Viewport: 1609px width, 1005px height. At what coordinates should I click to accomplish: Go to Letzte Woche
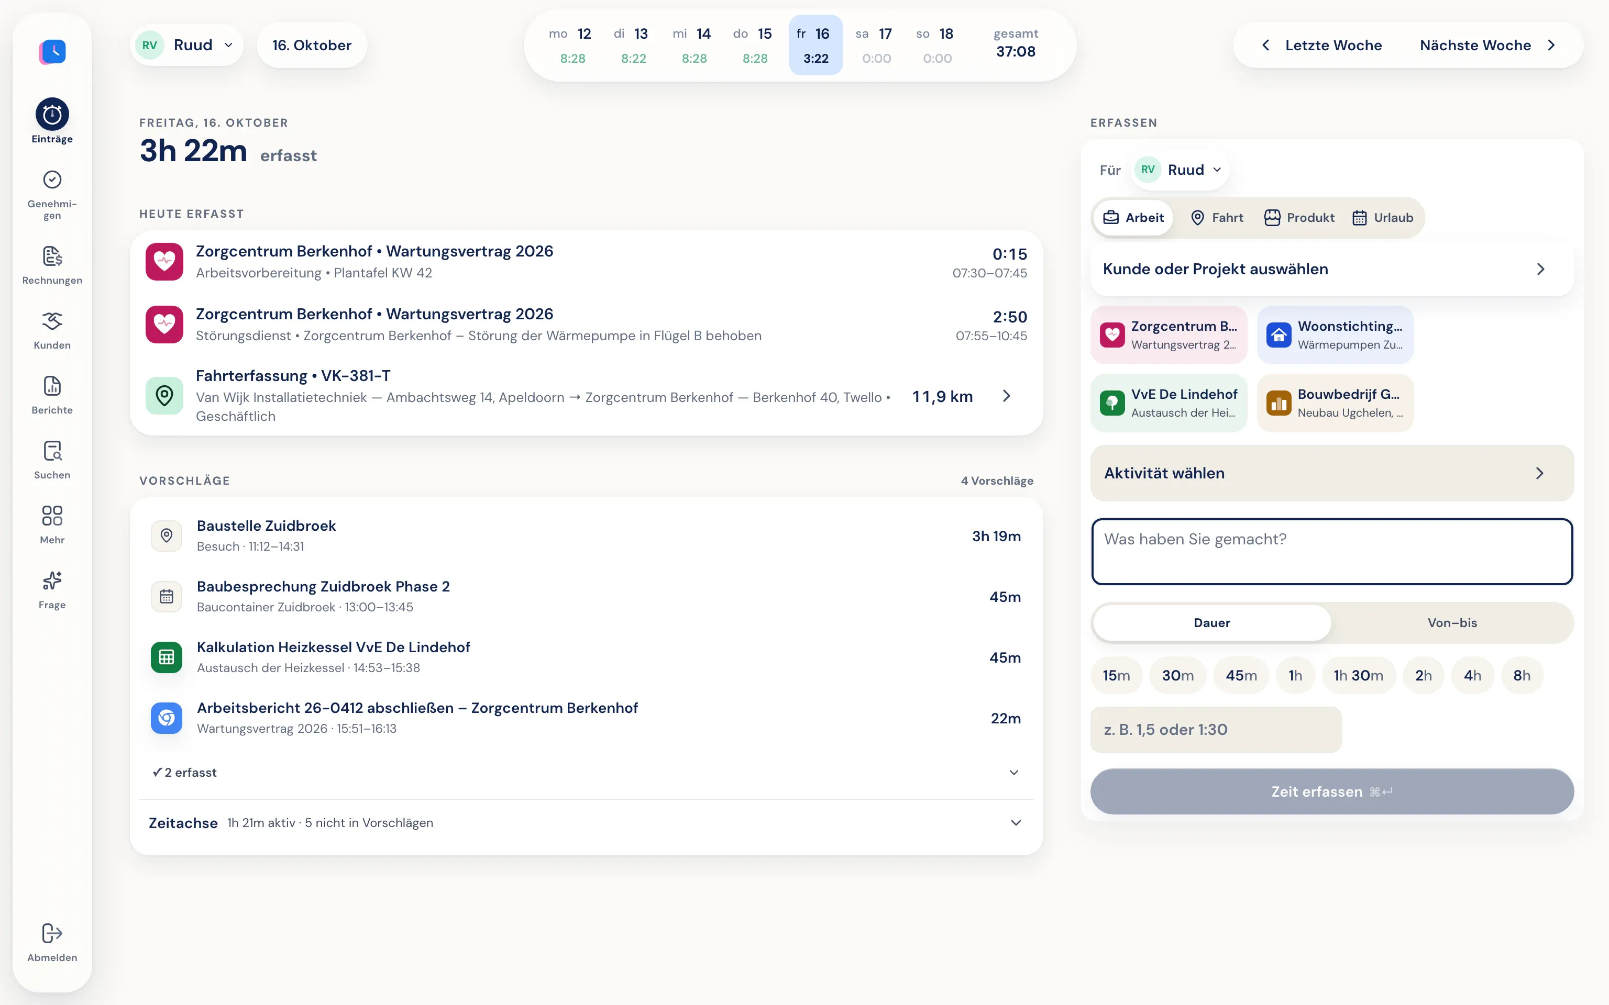pos(1321,45)
